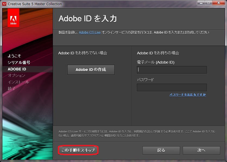Select the 'インストール' step in sidebar
The image size is (227, 162).
point(18,82)
